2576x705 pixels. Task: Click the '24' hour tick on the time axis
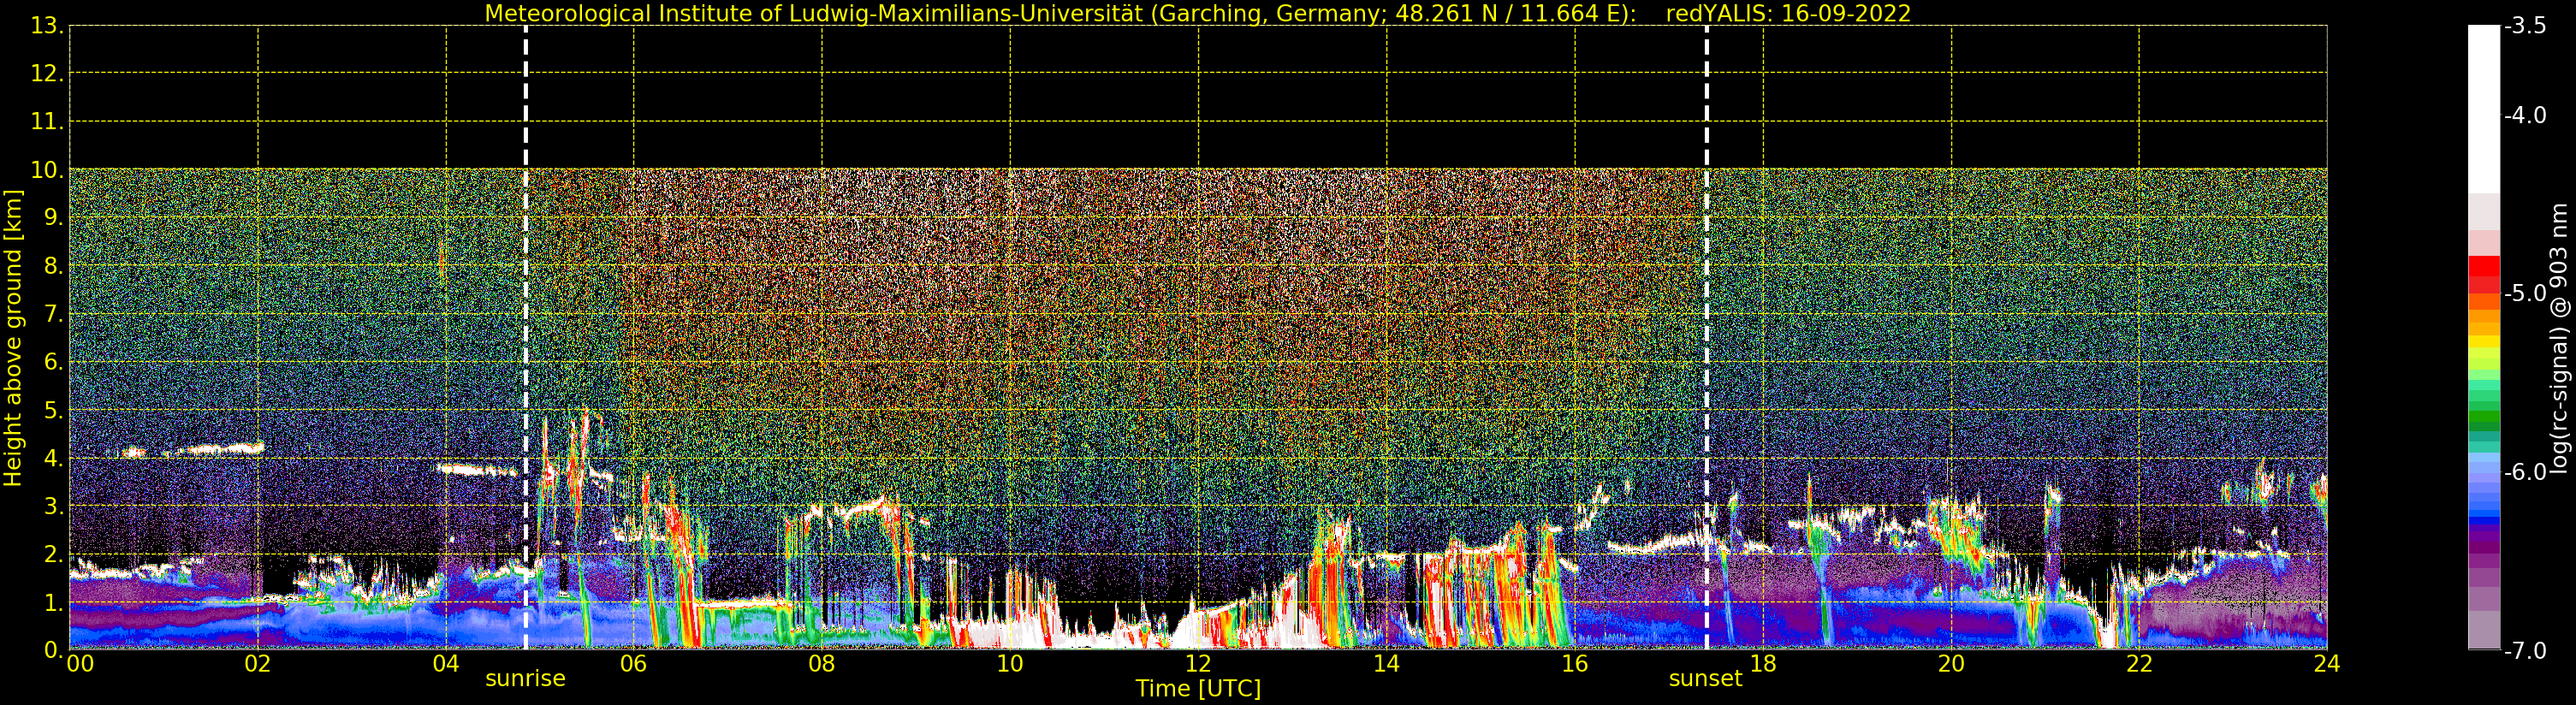[2327, 664]
